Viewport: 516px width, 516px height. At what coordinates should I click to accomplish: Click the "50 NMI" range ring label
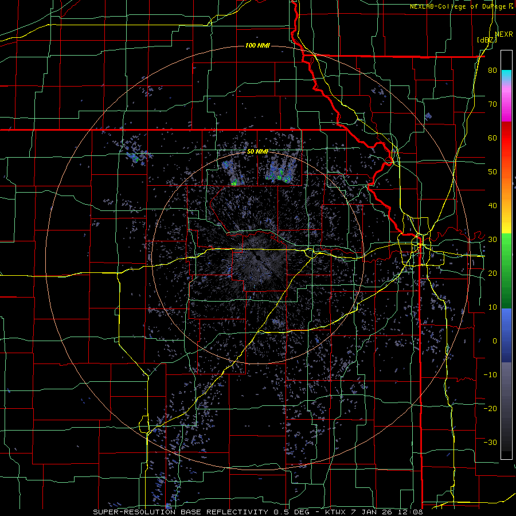point(257,152)
